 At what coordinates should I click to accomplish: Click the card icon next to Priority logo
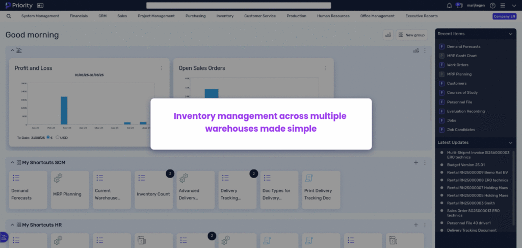40,6
